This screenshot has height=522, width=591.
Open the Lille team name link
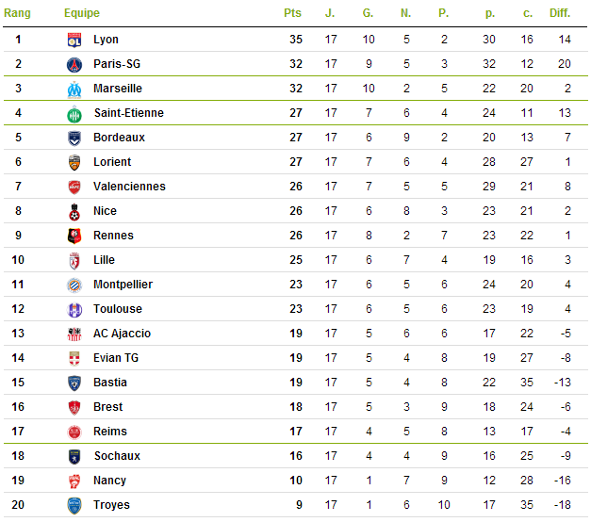(104, 260)
